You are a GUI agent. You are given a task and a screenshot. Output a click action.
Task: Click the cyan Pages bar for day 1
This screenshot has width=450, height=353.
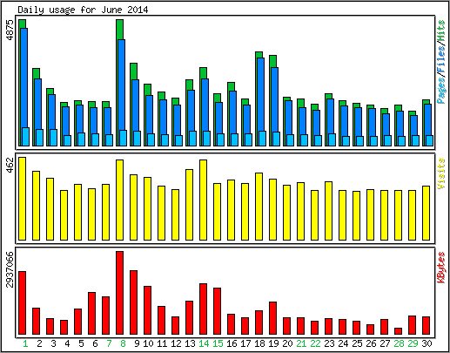(x=25, y=137)
